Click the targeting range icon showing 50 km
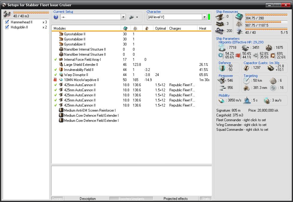This screenshot has height=202, width=293. point(246,81)
